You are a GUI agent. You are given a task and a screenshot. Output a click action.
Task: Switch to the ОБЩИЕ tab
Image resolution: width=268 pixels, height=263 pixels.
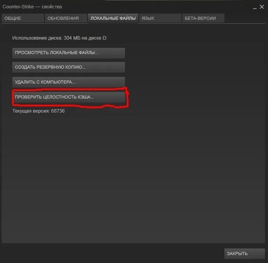(x=23, y=18)
